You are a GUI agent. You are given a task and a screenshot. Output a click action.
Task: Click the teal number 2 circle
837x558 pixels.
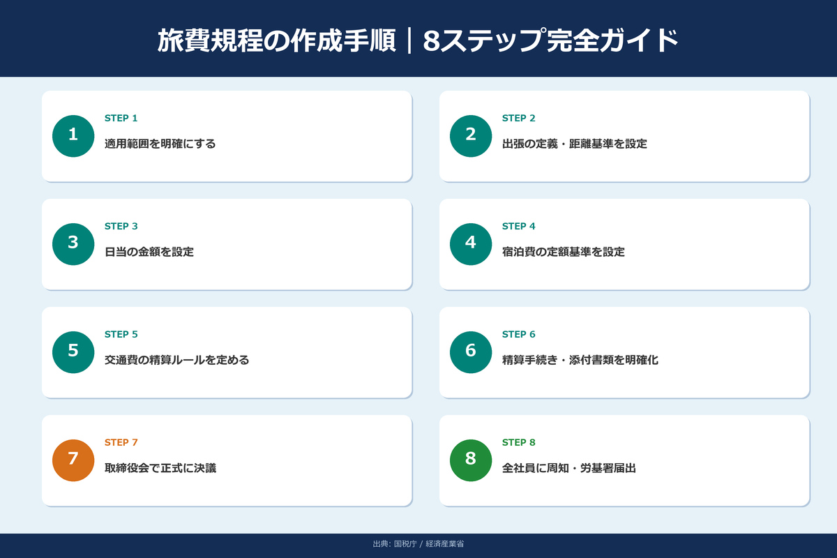click(471, 136)
